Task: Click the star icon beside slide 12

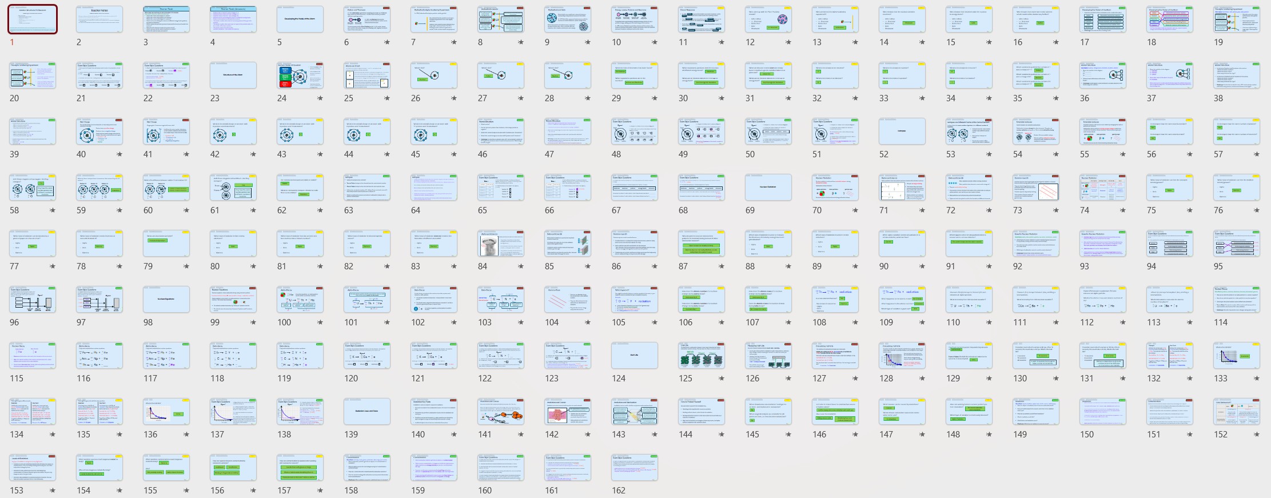Action: point(788,42)
